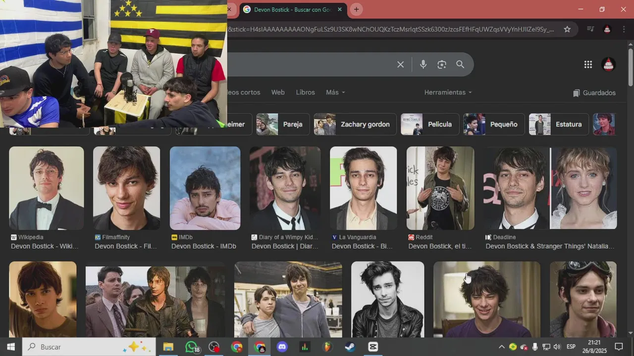Open Google Lens image search icon
The height and width of the screenshot is (356, 634).
pyautogui.click(x=442, y=64)
